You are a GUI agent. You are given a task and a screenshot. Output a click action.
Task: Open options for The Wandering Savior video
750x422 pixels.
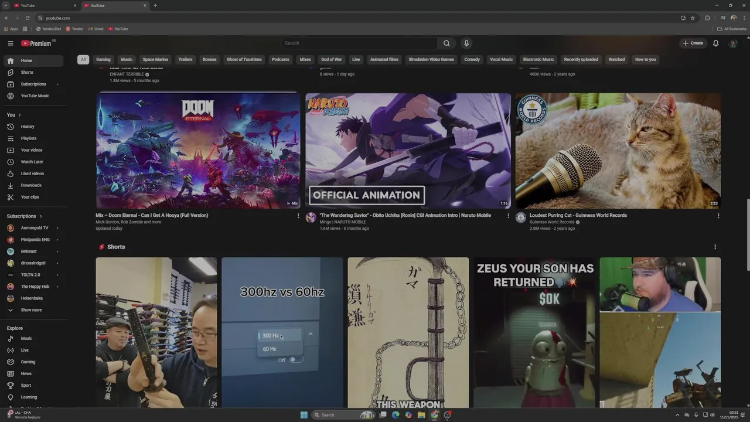[x=508, y=216]
